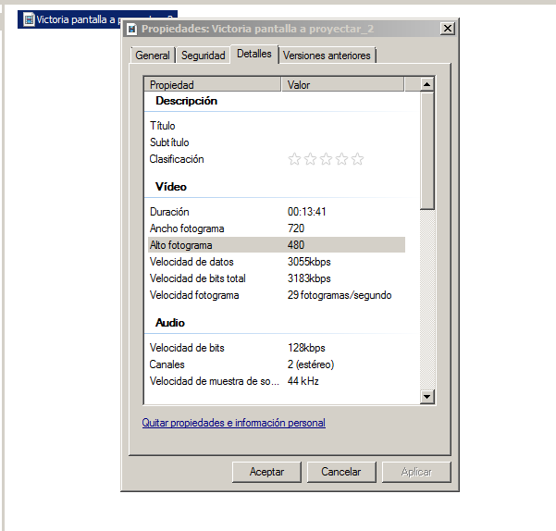Open the Seguridad tab
The height and width of the screenshot is (531, 556).
coord(203,56)
